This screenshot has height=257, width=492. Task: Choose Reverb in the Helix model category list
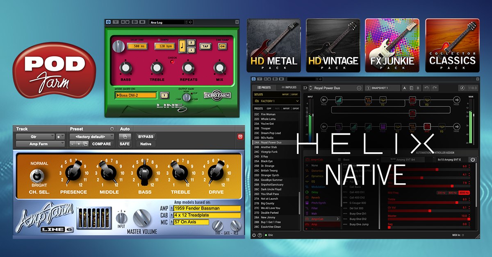316,198
